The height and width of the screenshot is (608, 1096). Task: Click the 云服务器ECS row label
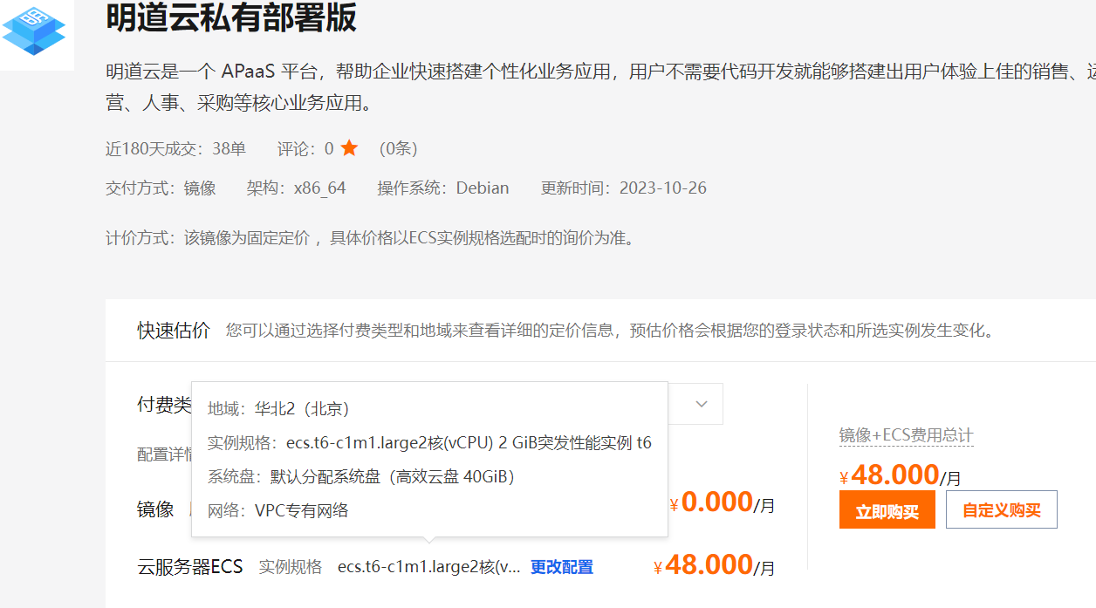click(x=190, y=567)
